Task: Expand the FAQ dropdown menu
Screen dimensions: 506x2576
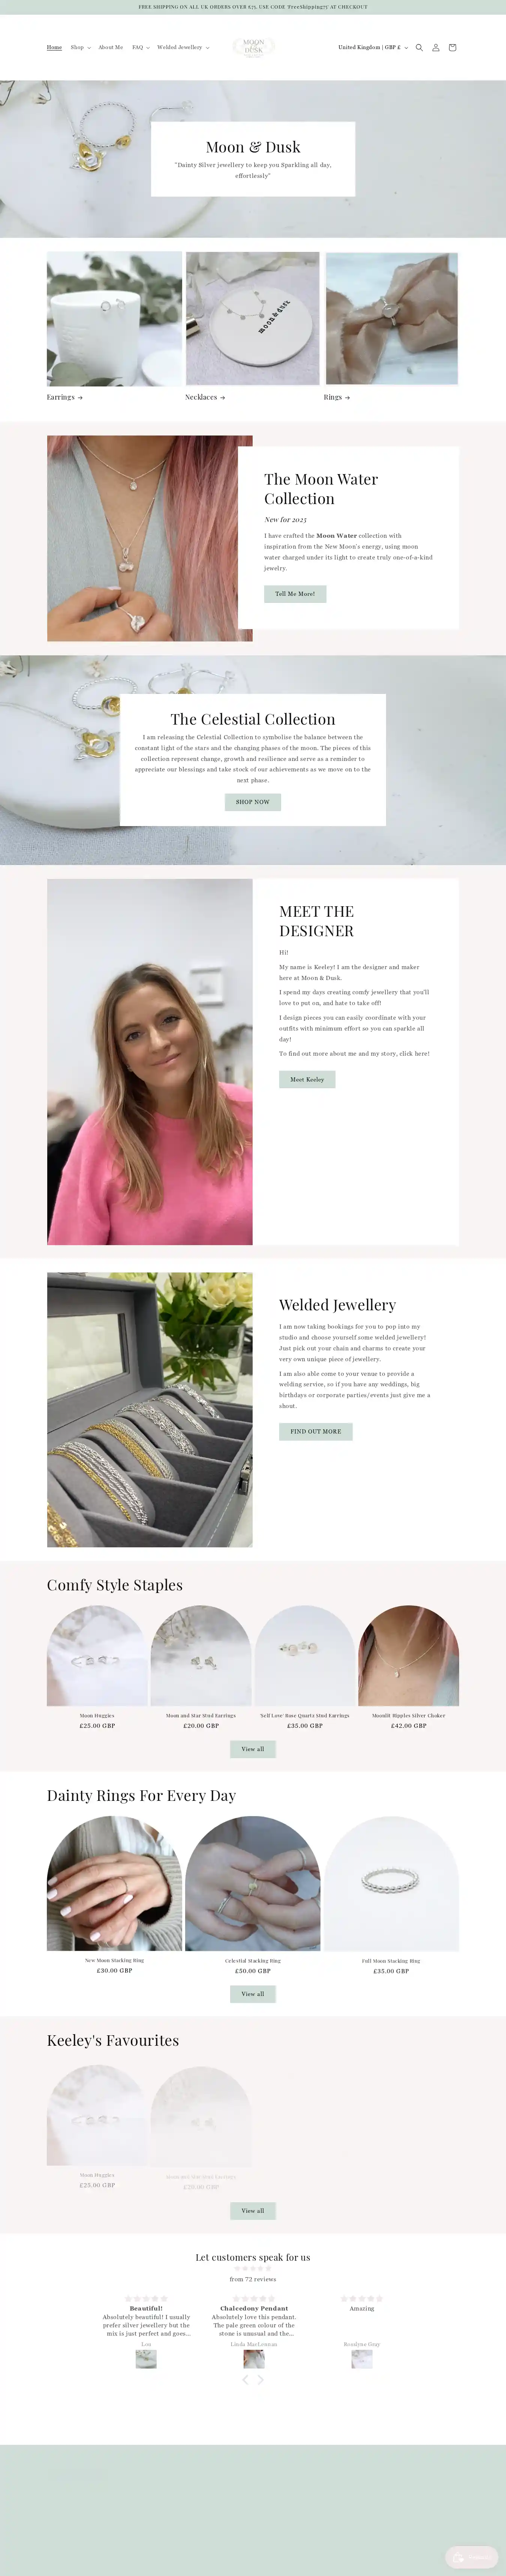Action: point(141,47)
